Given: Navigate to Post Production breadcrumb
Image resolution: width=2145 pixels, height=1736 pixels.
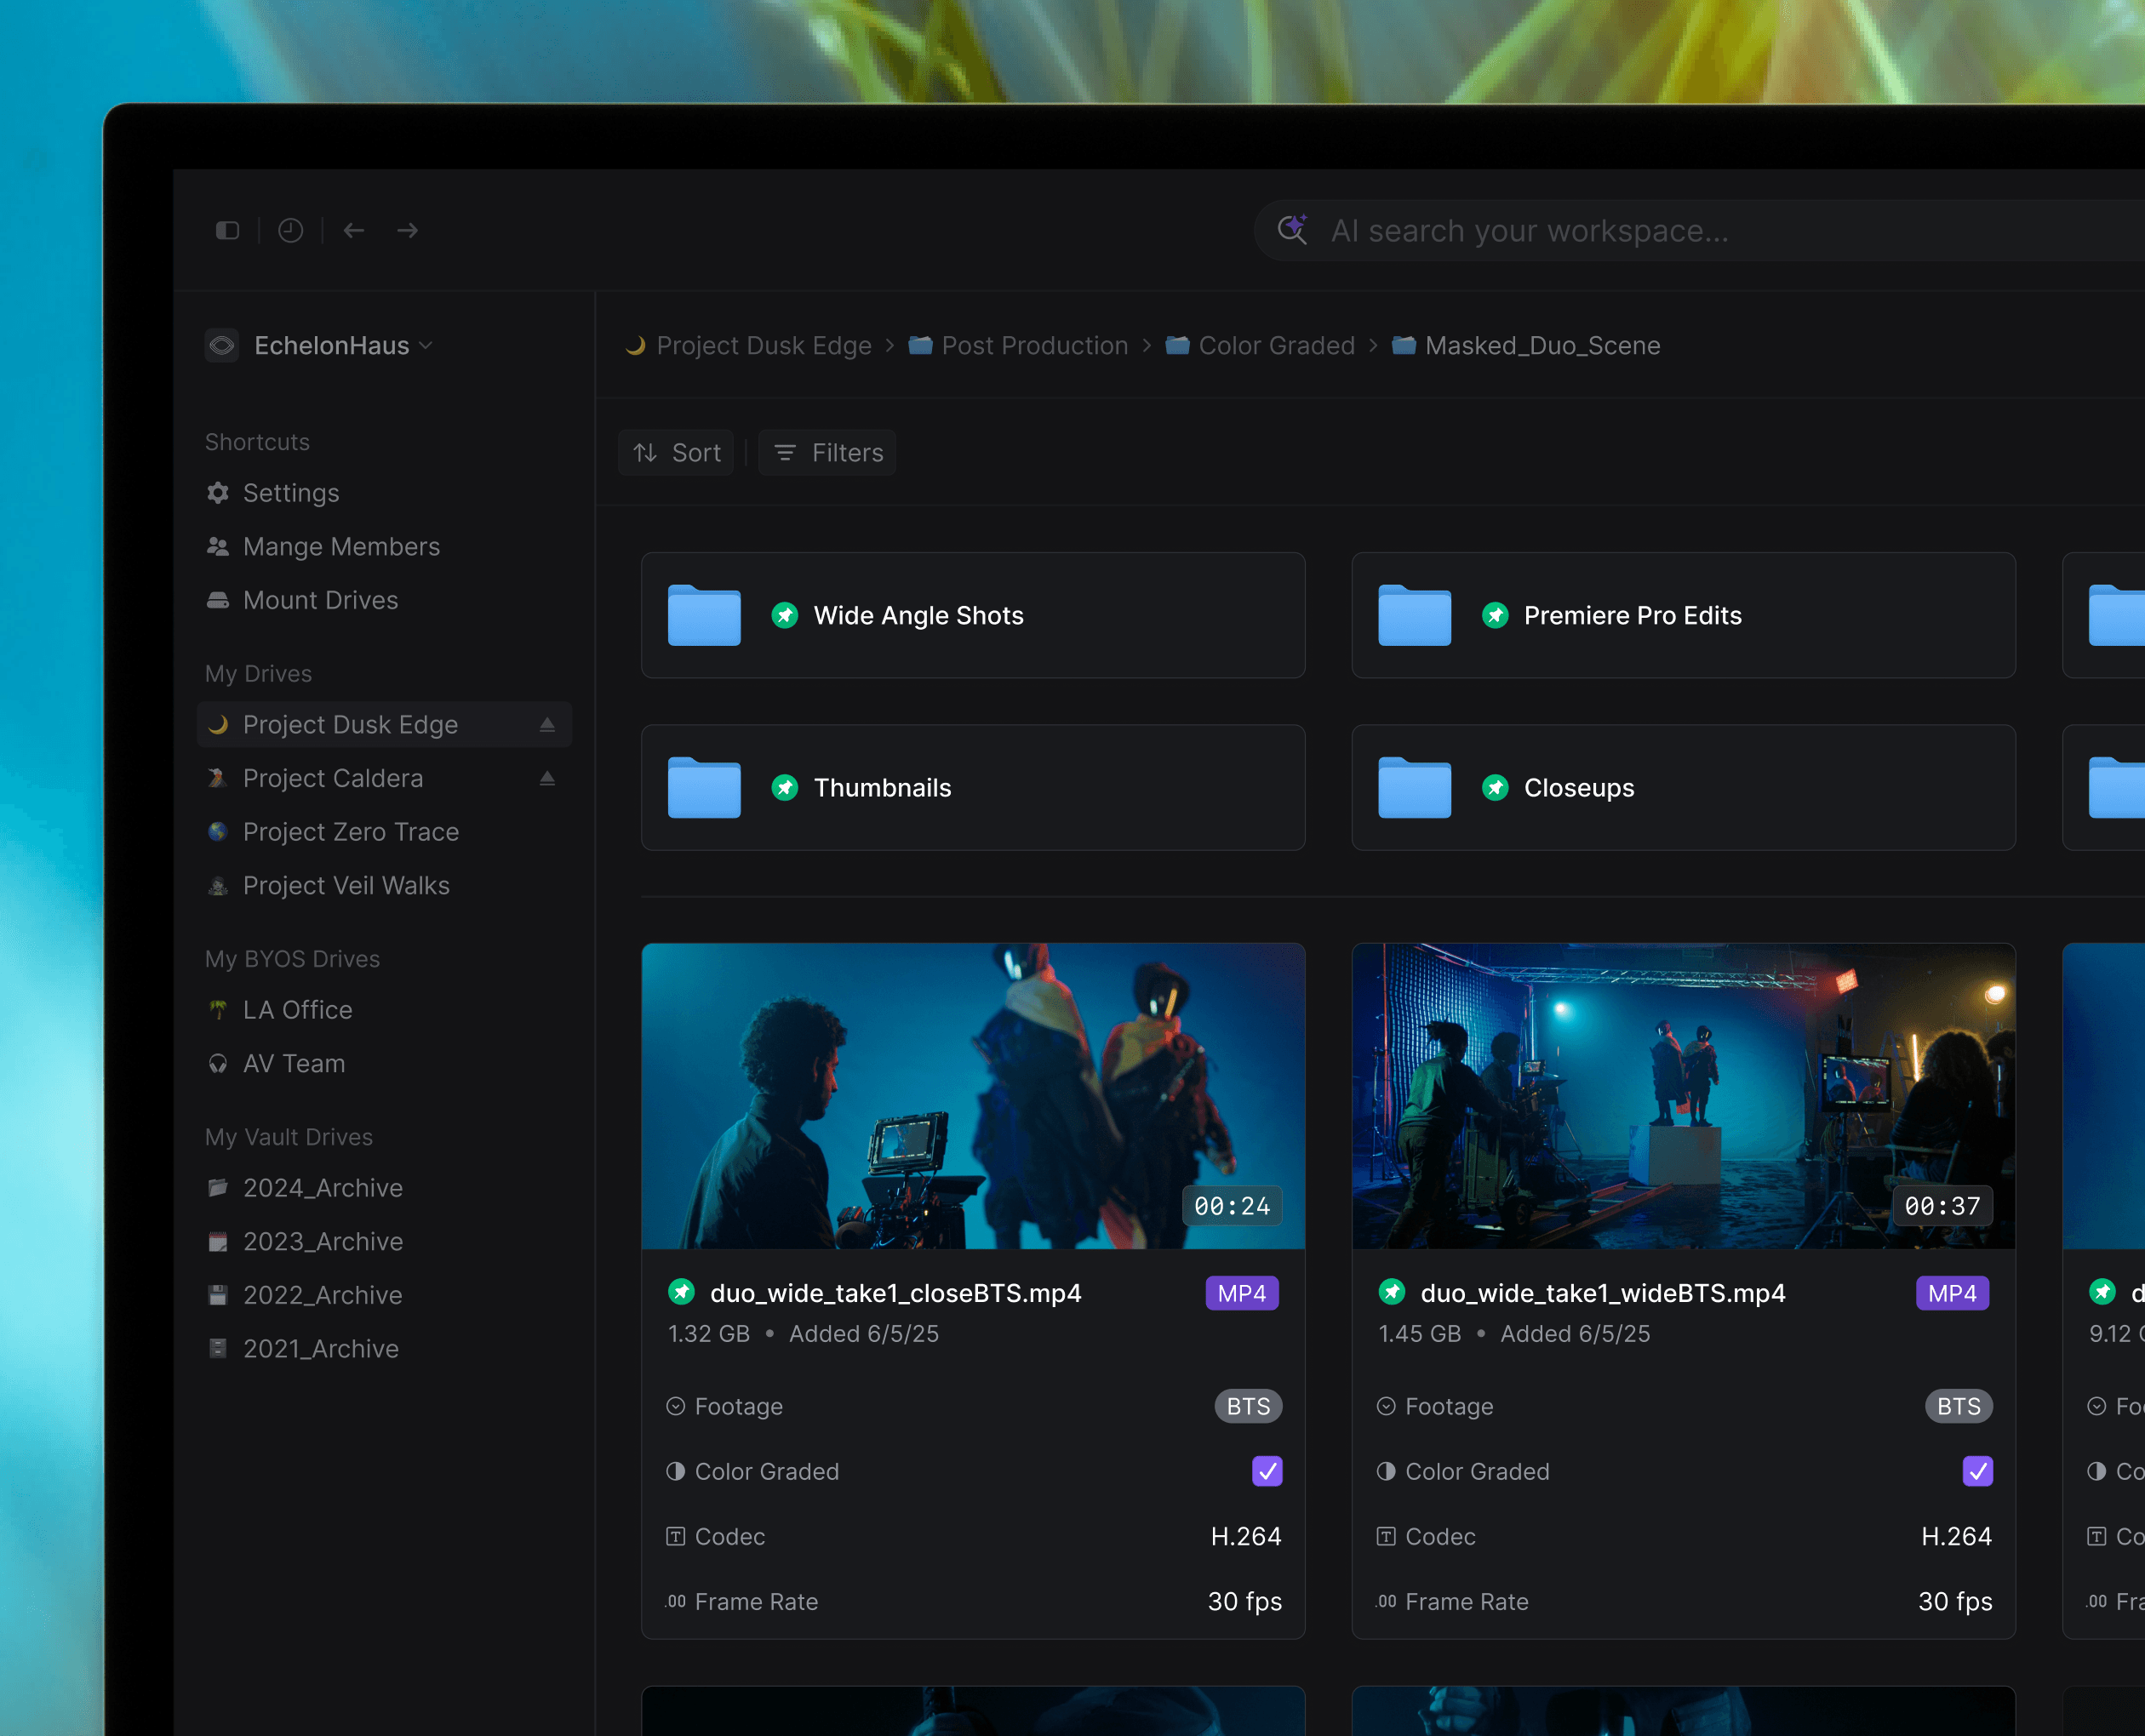Looking at the screenshot, I should pos(1033,345).
